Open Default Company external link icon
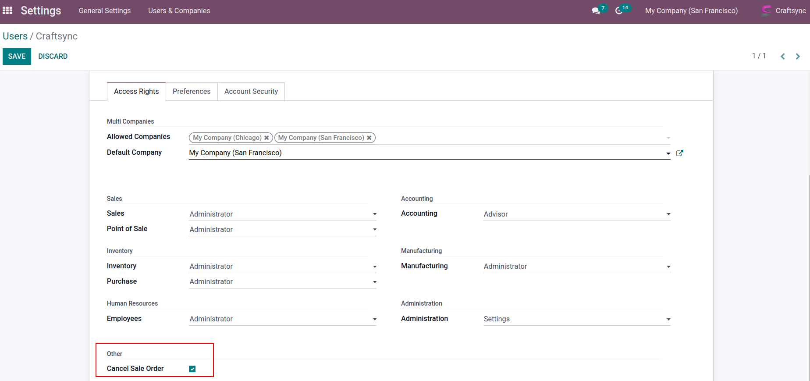Image resolution: width=810 pixels, height=381 pixels. click(679, 153)
